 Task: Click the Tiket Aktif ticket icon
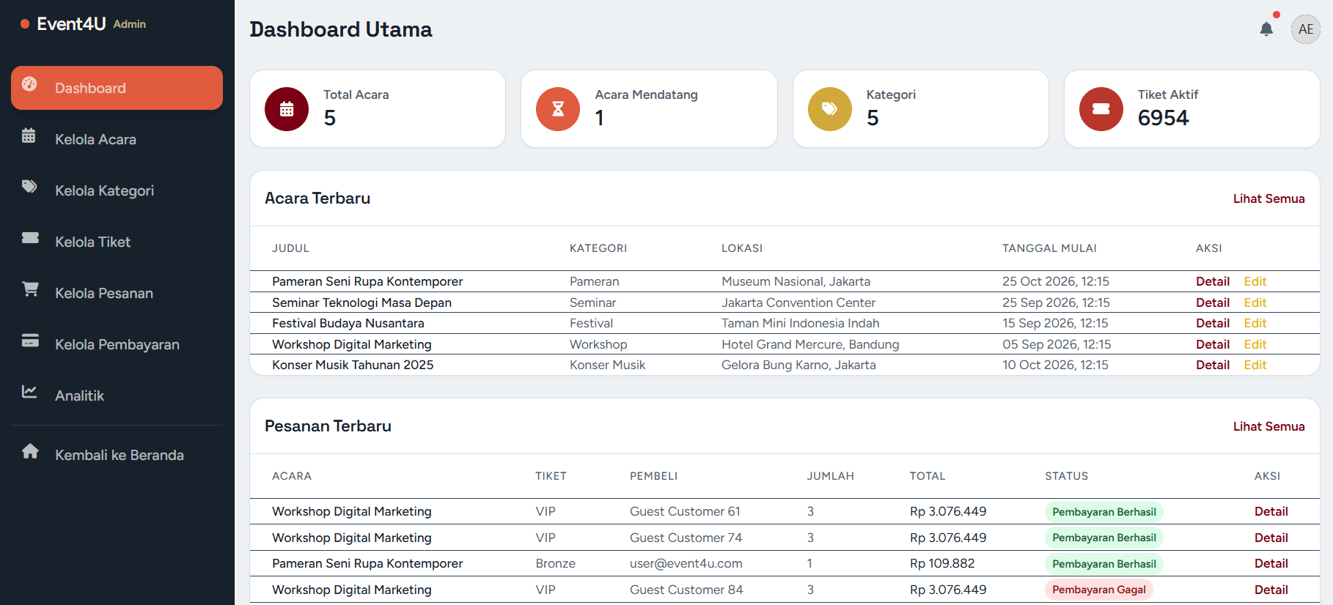[1101, 109]
